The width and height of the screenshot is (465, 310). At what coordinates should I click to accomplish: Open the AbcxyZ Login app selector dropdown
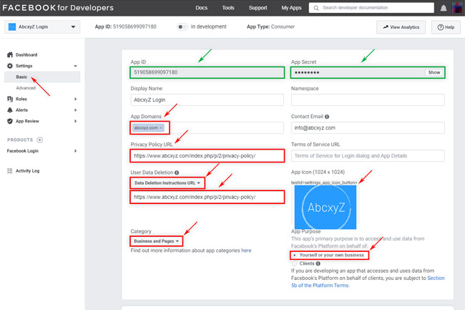[x=42, y=26]
